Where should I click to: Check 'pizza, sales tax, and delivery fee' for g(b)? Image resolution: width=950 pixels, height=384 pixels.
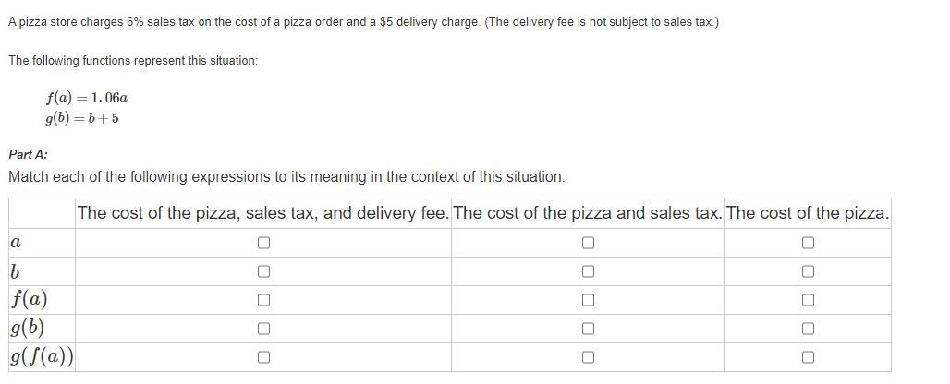click(x=263, y=329)
